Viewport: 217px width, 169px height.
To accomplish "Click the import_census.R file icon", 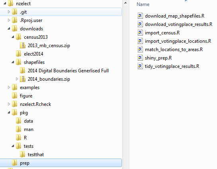I will pos(140,32).
